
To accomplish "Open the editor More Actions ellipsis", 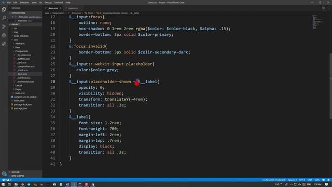I will pyautogui.click(x=329, y=8).
